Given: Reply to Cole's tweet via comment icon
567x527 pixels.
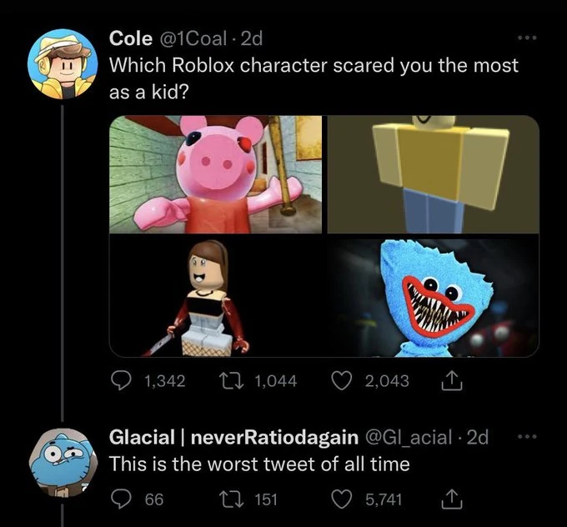Looking at the screenshot, I should pyautogui.click(x=122, y=380).
